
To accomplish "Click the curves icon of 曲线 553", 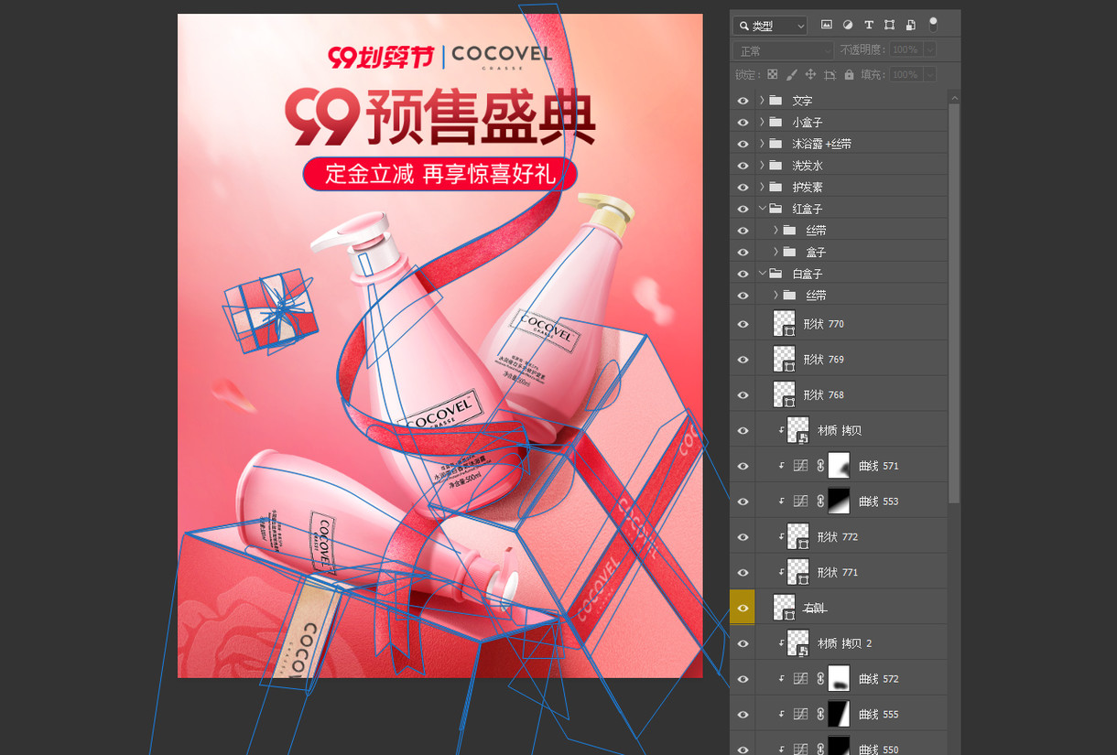I will [800, 502].
